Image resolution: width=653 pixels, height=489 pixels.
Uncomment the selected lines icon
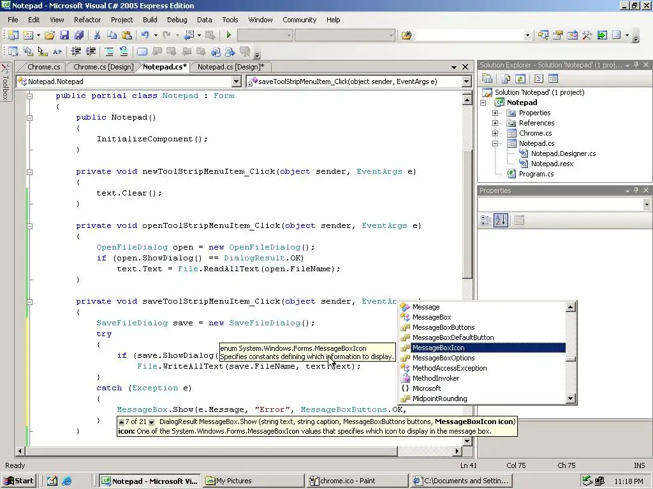click(x=124, y=52)
